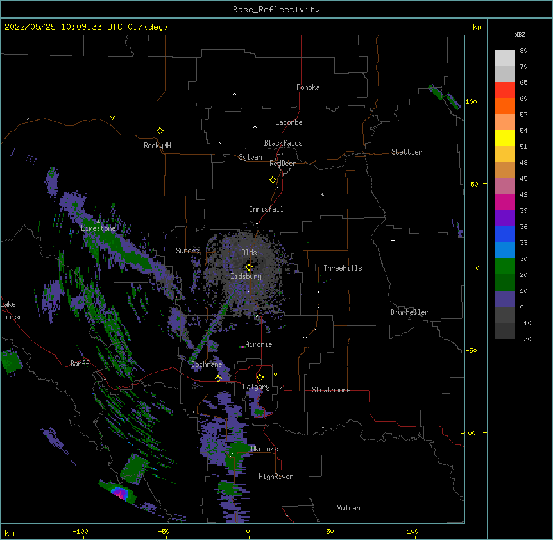553x540 pixels.
Task: Select the Lacombe city label
Action: 289,122
